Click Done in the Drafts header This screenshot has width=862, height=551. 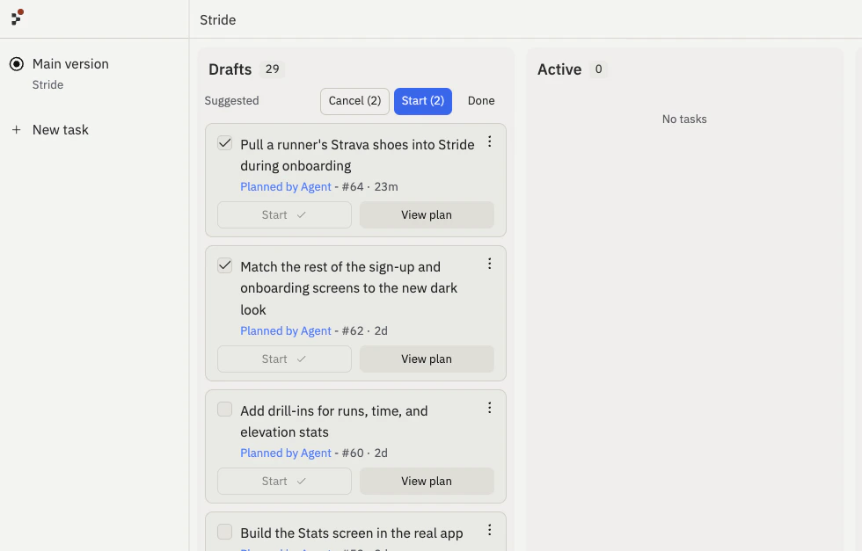point(481,101)
